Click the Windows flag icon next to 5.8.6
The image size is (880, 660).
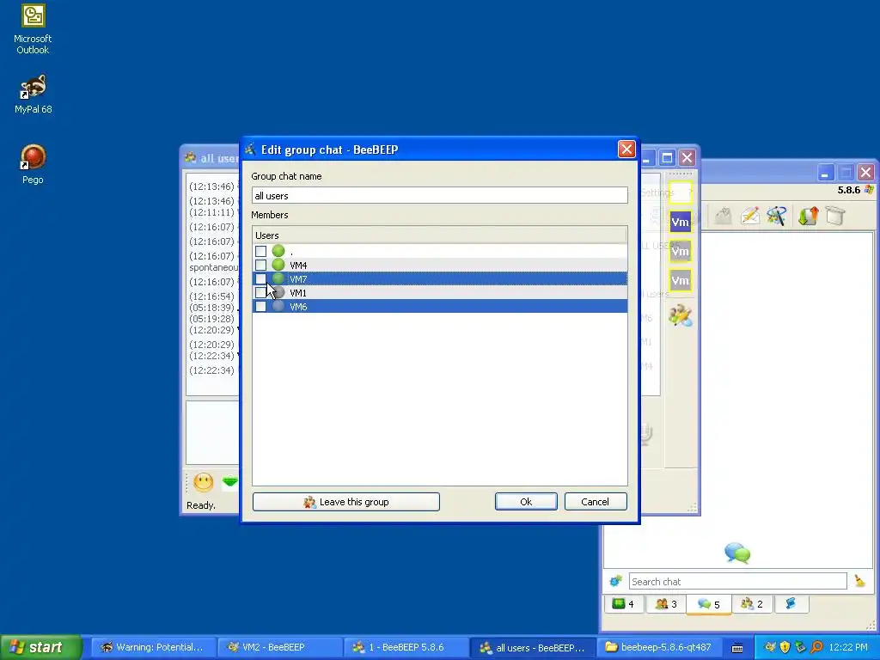[x=869, y=190]
